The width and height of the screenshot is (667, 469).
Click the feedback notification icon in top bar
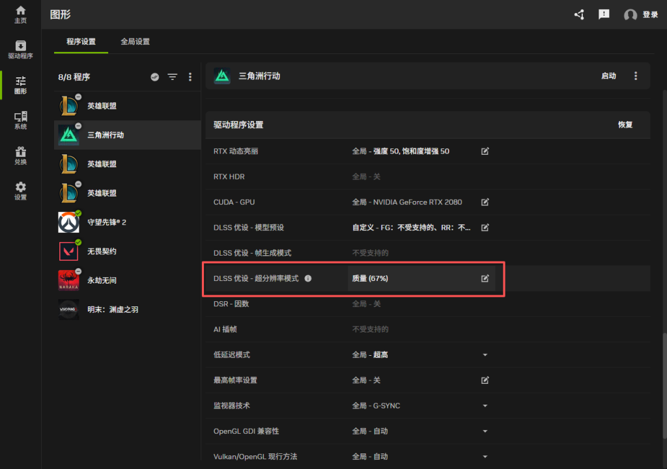tap(604, 14)
